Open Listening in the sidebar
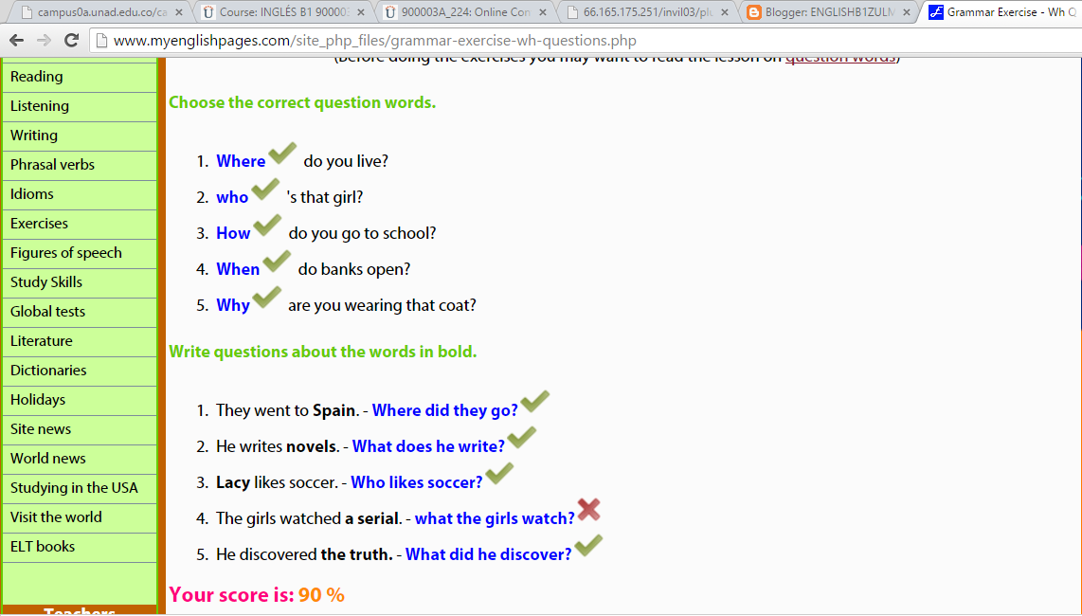 (80, 106)
